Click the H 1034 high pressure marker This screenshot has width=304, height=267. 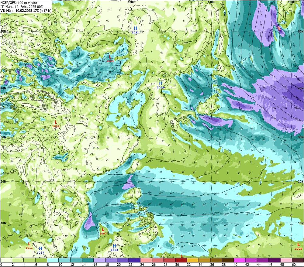(161, 85)
